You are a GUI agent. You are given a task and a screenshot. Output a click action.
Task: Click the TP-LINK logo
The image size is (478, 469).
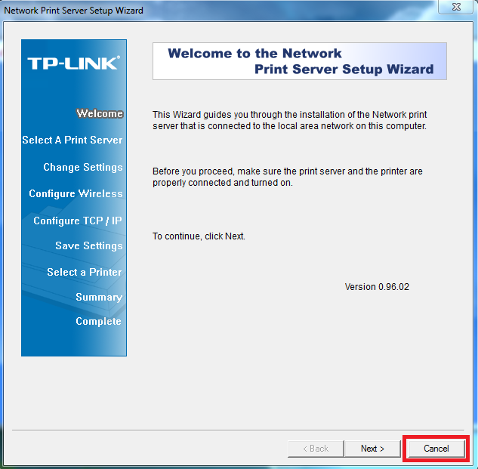73,63
